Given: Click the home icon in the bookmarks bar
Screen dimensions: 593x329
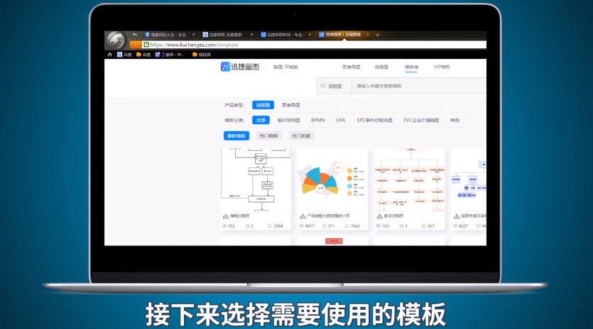Looking at the screenshot, I should coord(109,55).
